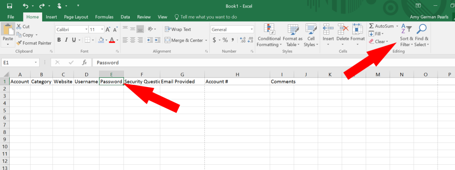Switch to the View tab
This screenshot has width=455, height=170.
tap(163, 17)
